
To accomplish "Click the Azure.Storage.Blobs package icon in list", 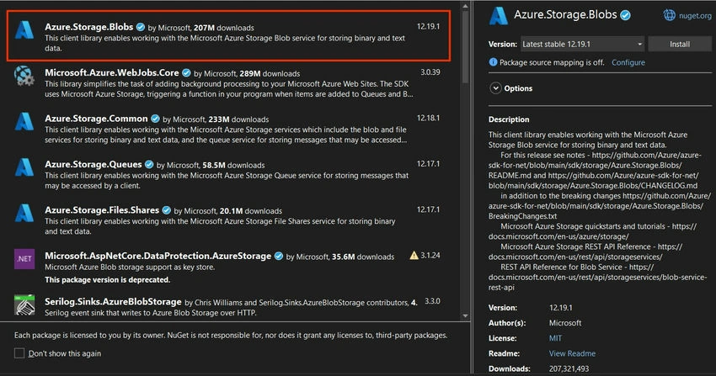I will (24, 30).
